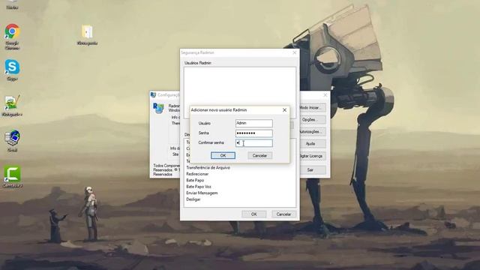Select Bate Papo Voz permission entry

point(199,187)
